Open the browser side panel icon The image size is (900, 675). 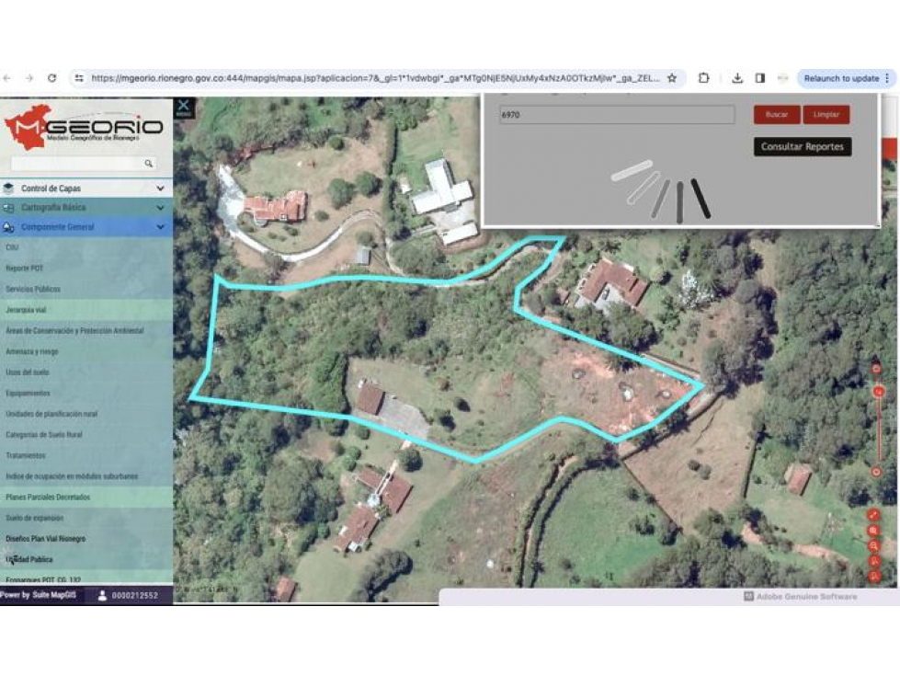click(760, 78)
